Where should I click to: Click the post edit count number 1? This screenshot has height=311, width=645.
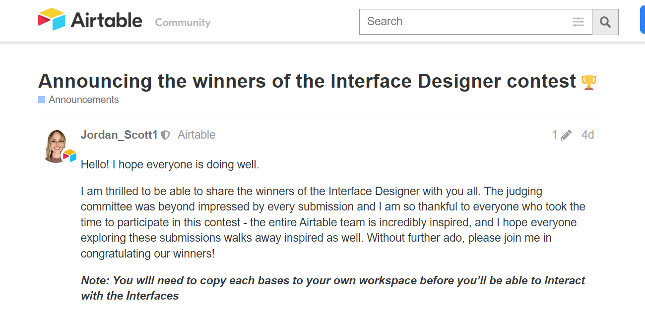click(x=555, y=135)
